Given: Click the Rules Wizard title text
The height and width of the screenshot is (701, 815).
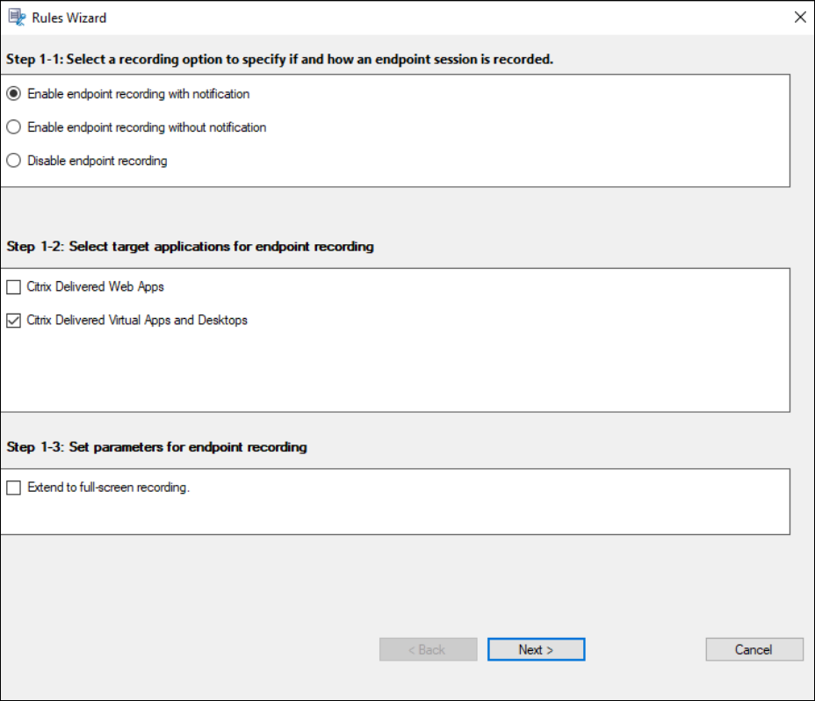Looking at the screenshot, I should click(x=68, y=17).
